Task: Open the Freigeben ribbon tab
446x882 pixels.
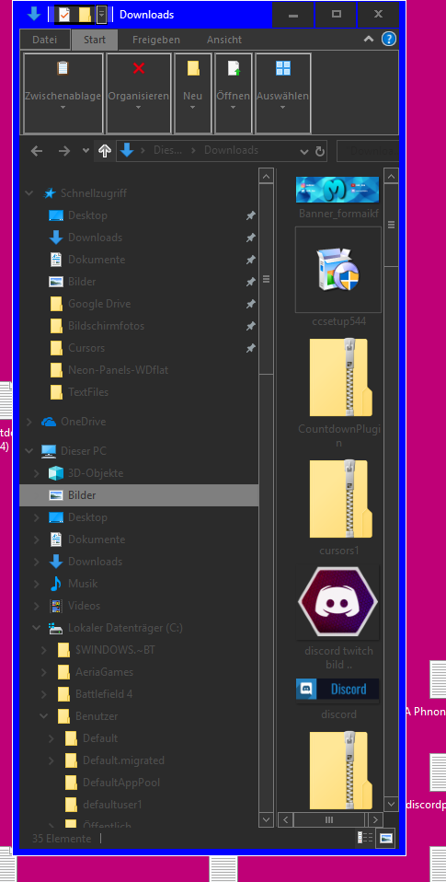Action: [156, 40]
